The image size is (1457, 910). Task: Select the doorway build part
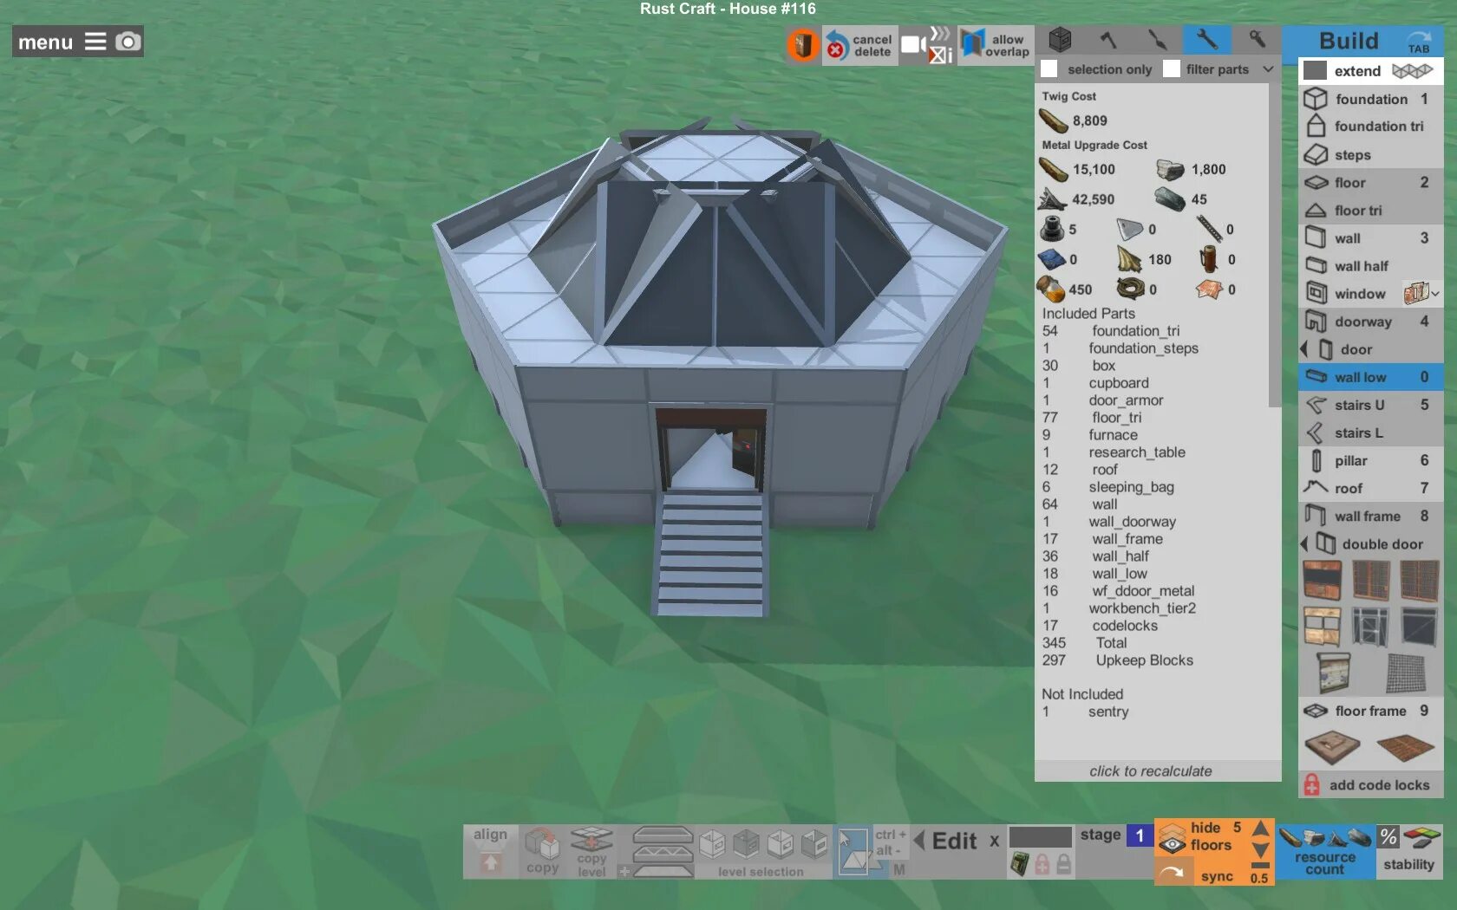1371,321
